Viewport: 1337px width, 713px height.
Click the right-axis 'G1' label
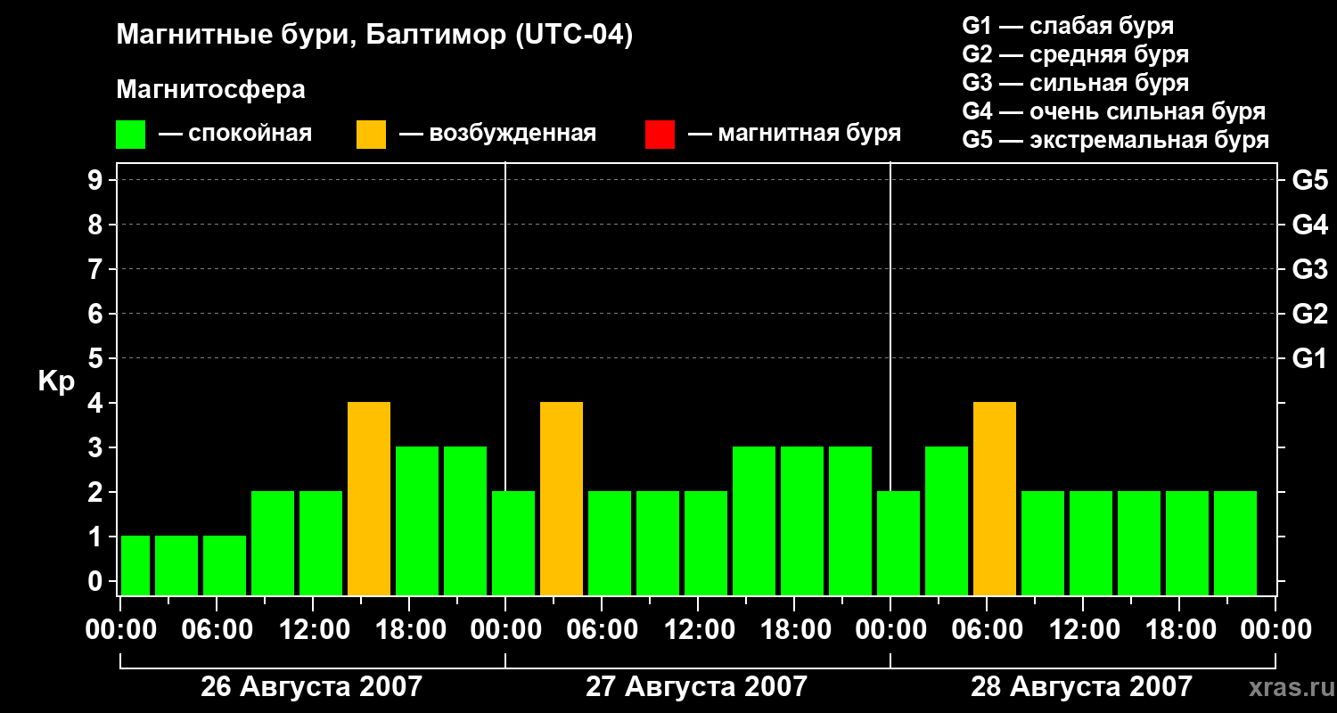pos(1310,358)
